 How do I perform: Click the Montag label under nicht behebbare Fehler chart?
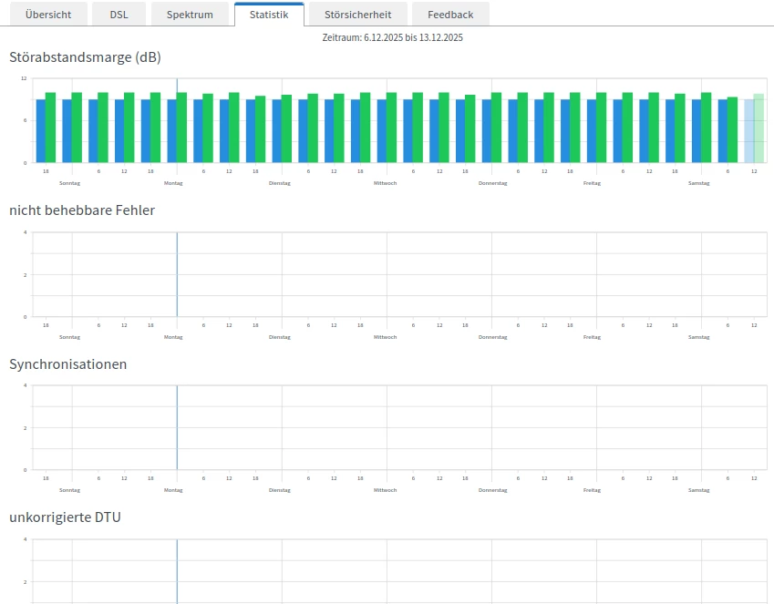click(173, 337)
